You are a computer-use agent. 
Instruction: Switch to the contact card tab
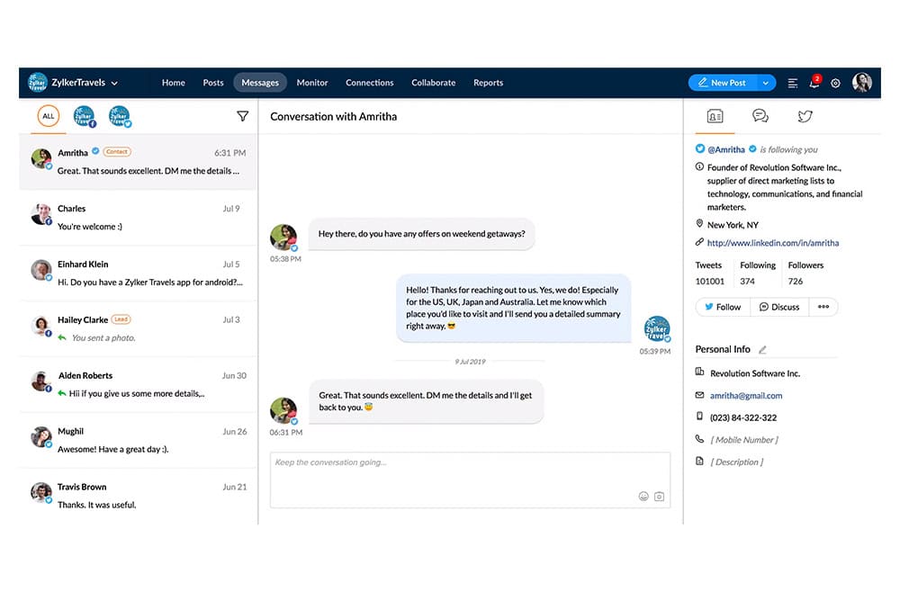(715, 116)
